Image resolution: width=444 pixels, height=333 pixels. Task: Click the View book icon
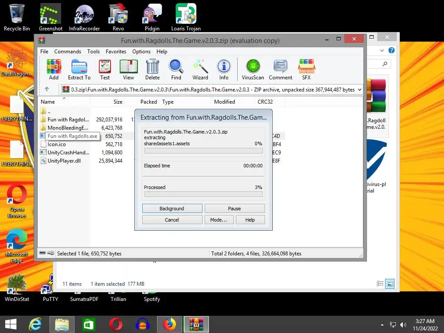coord(128,70)
